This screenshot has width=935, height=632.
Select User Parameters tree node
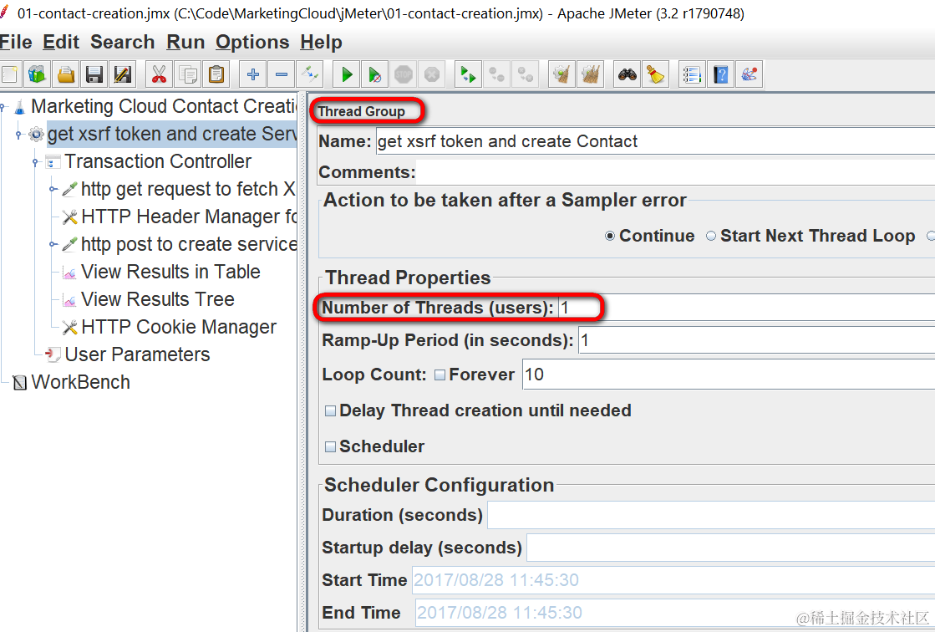click(x=137, y=354)
